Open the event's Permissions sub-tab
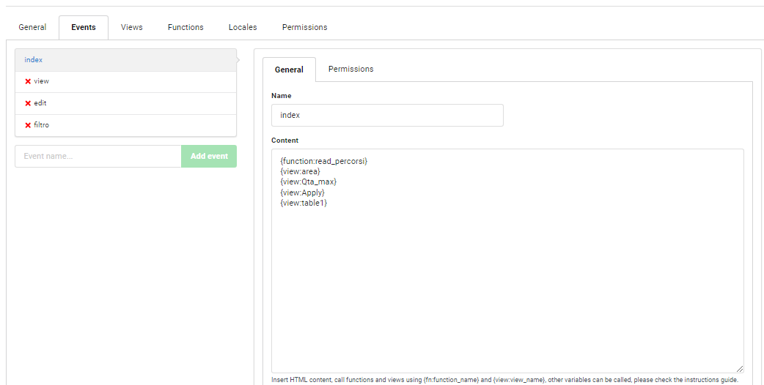Viewport: 764px width, 385px height. tap(350, 69)
